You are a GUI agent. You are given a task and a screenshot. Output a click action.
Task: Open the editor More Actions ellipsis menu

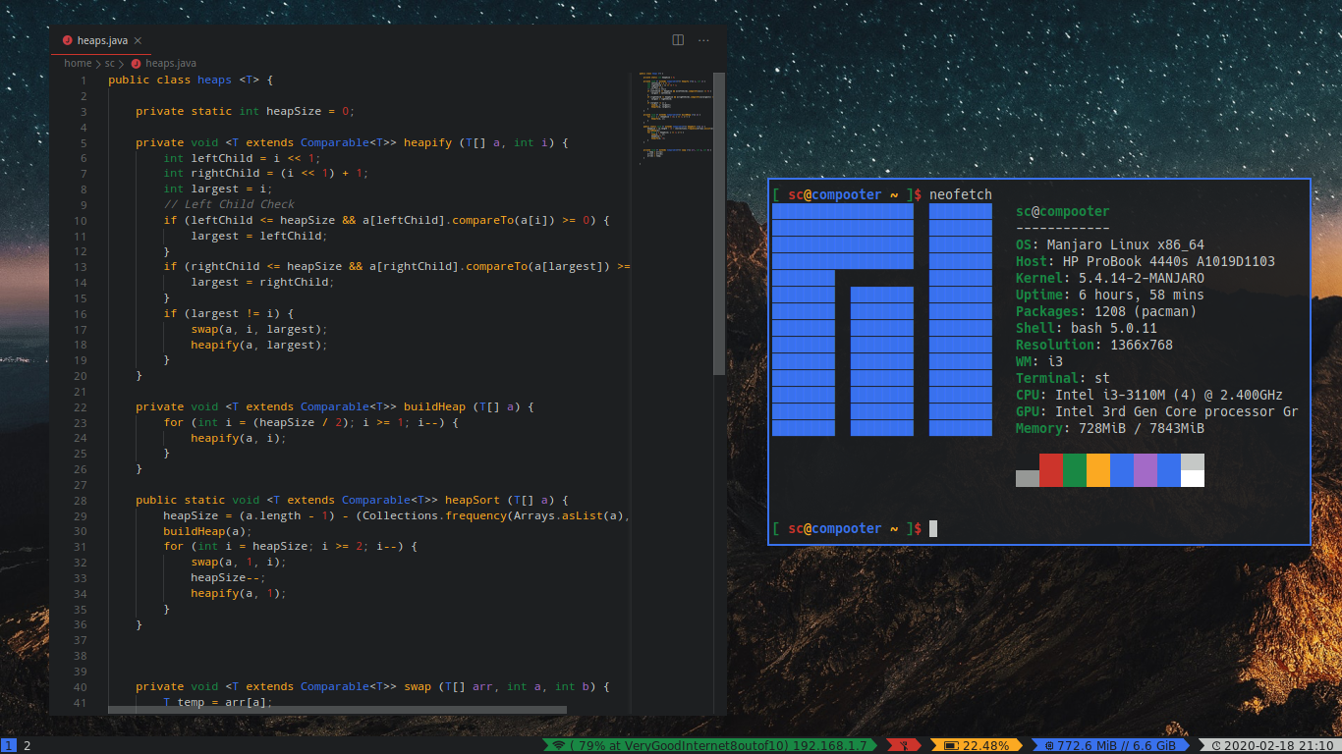(x=703, y=40)
